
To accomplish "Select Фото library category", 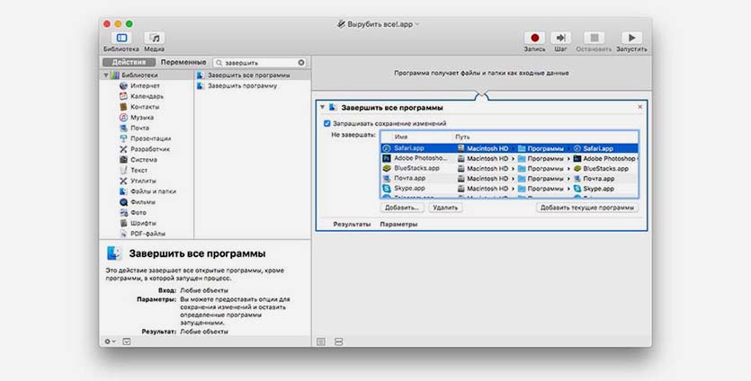I will (139, 213).
